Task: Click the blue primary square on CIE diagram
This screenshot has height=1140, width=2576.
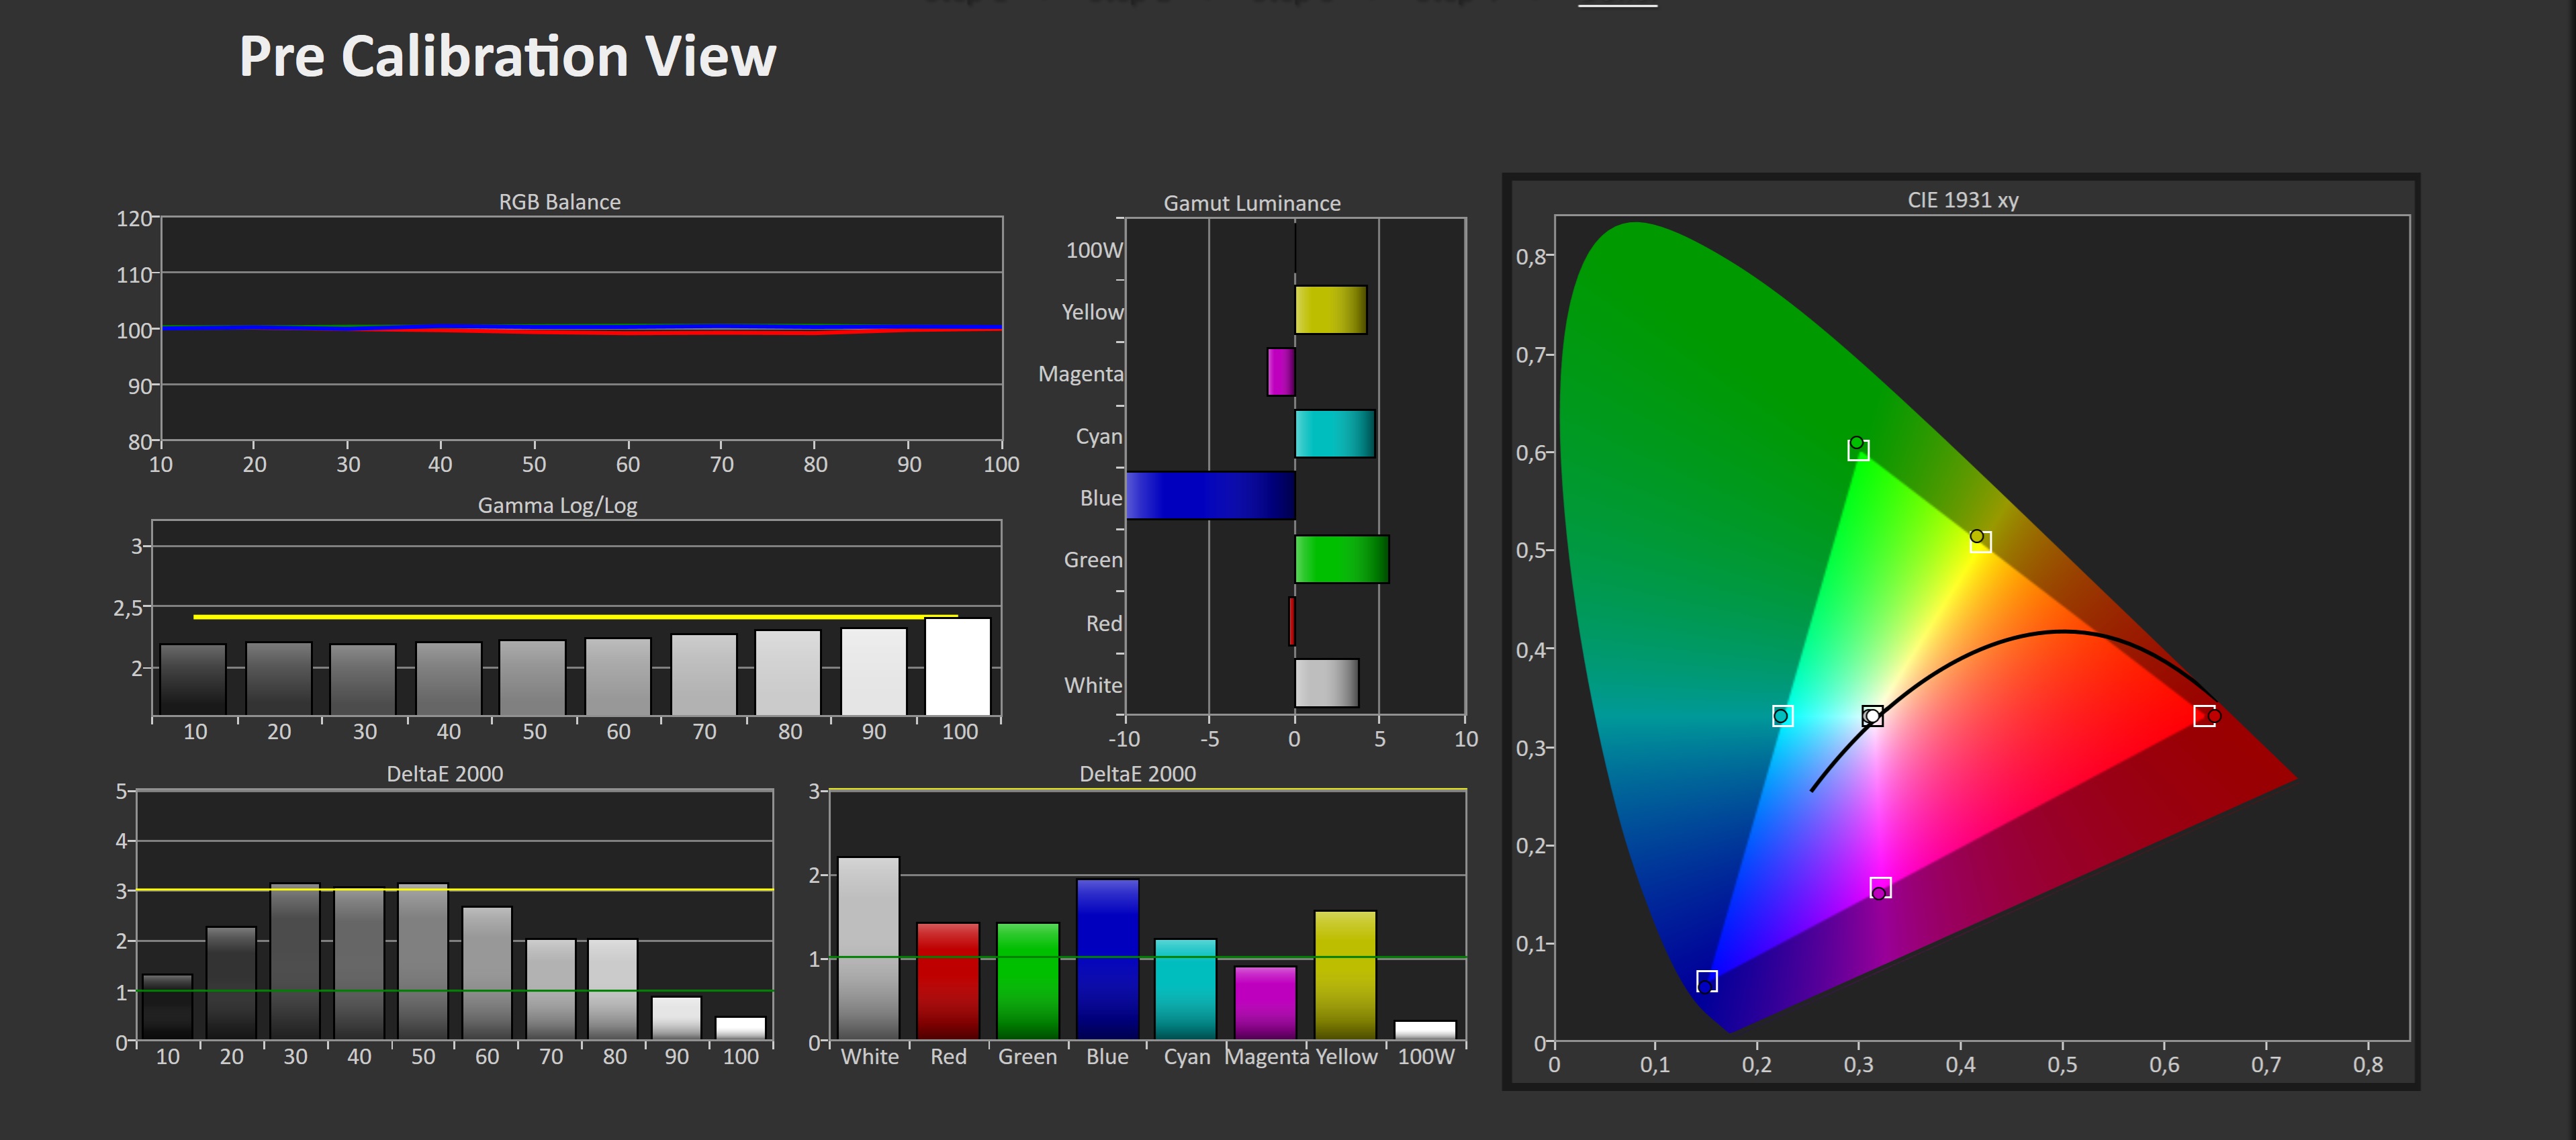Action: (x=1707, y=981)
